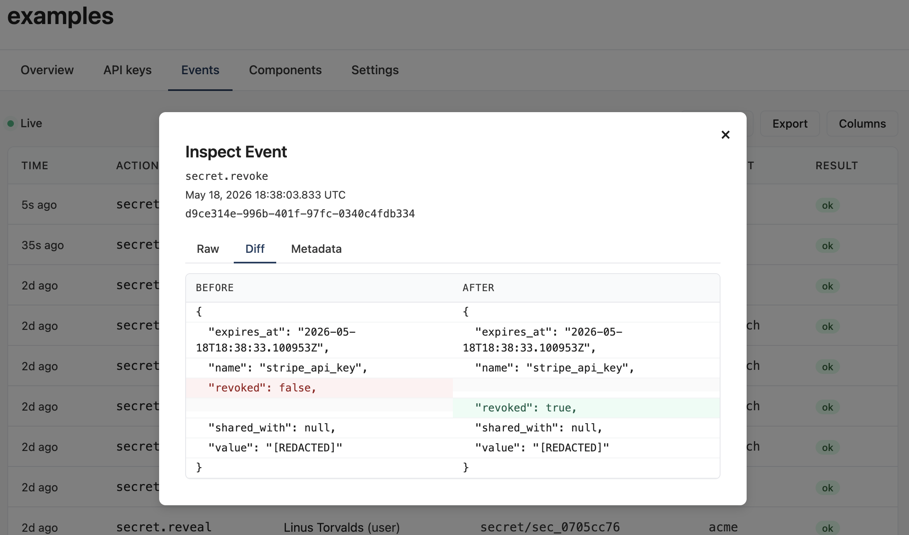The height and width of the screenshot is (535, 909).
Task: Click the Export button
Action: [790, 124]
